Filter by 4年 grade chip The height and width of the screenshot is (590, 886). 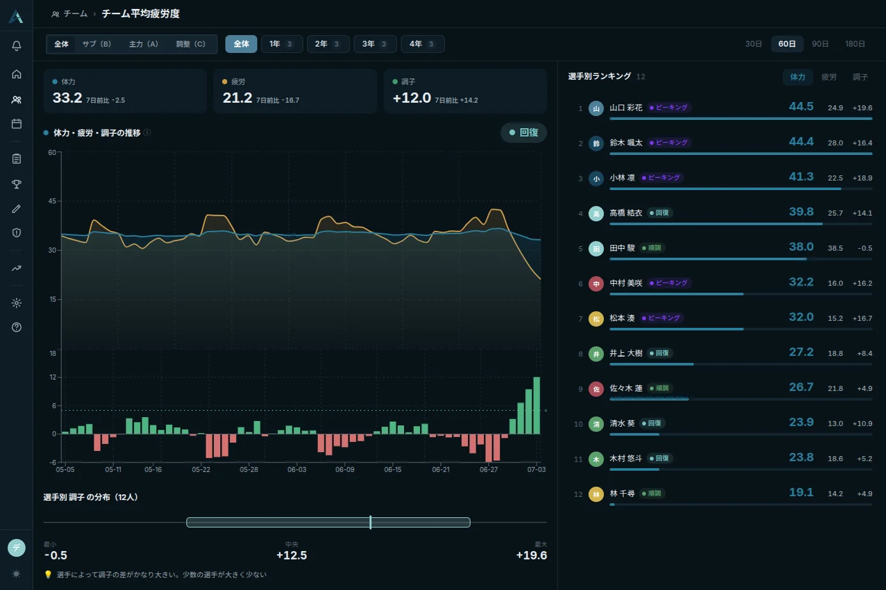(x=423, y=44)
